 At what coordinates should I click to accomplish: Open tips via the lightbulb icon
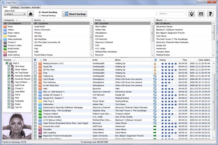pos(192,14)
